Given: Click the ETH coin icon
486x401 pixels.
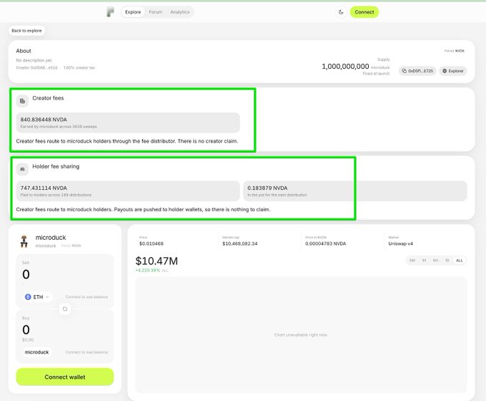Looking at the screenshot, I should tap(28, 297).
